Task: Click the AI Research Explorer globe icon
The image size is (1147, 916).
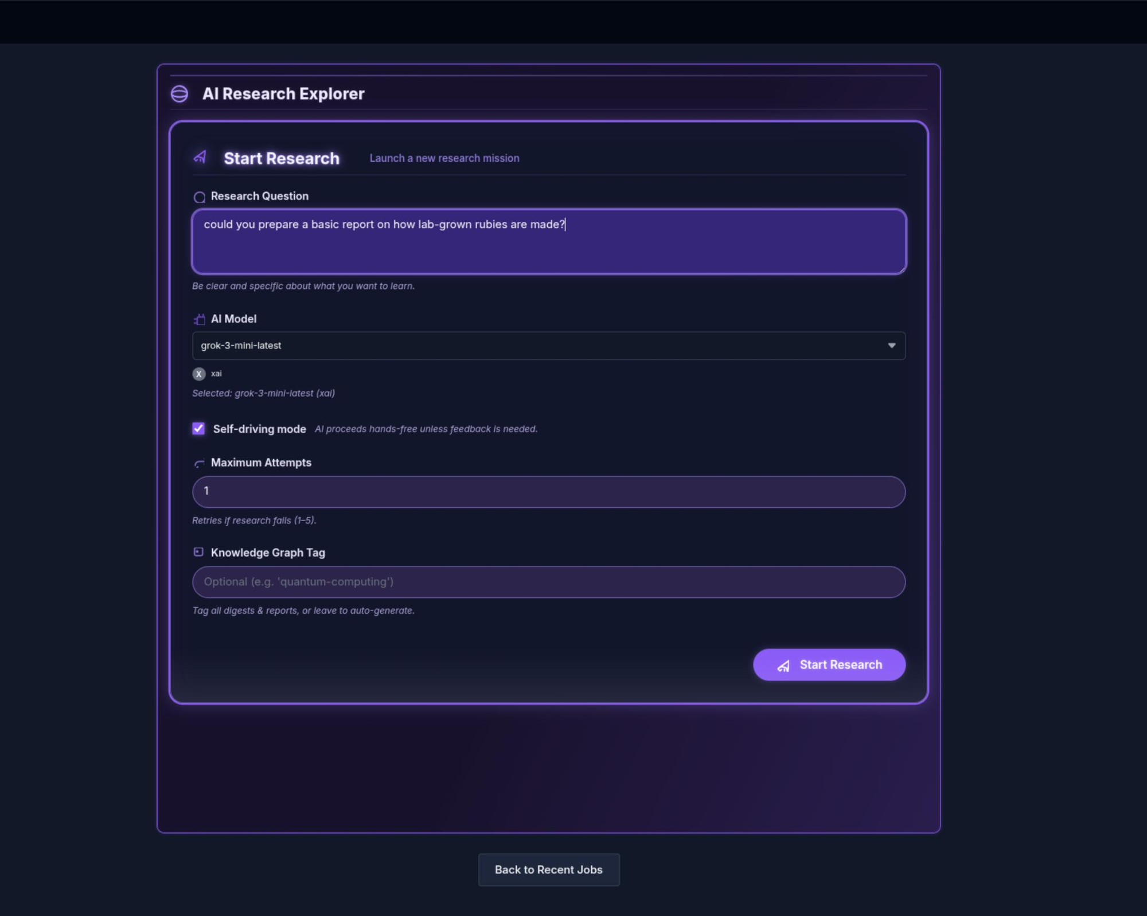Action: [180, 93]
